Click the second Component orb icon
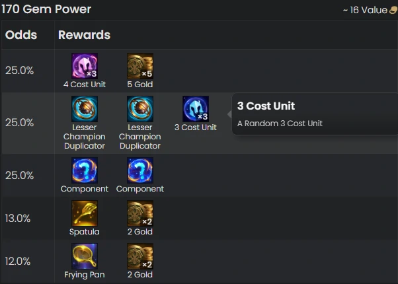 [140, 170]
